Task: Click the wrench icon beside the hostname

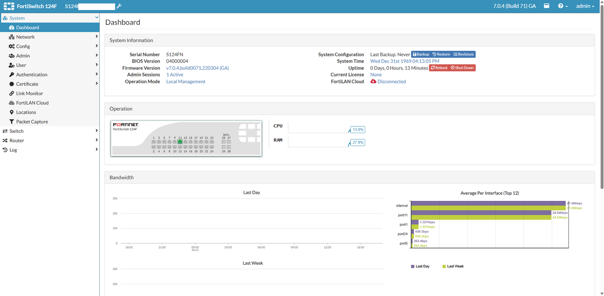Action: [x=119, y=6]
